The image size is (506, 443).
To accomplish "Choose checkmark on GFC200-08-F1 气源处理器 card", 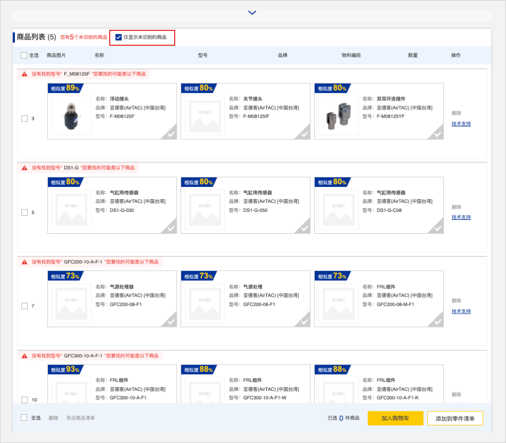I will tap(170, 321).
